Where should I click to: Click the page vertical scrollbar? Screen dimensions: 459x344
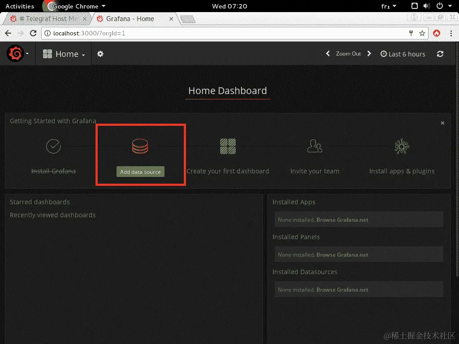[x=457, y=159]
